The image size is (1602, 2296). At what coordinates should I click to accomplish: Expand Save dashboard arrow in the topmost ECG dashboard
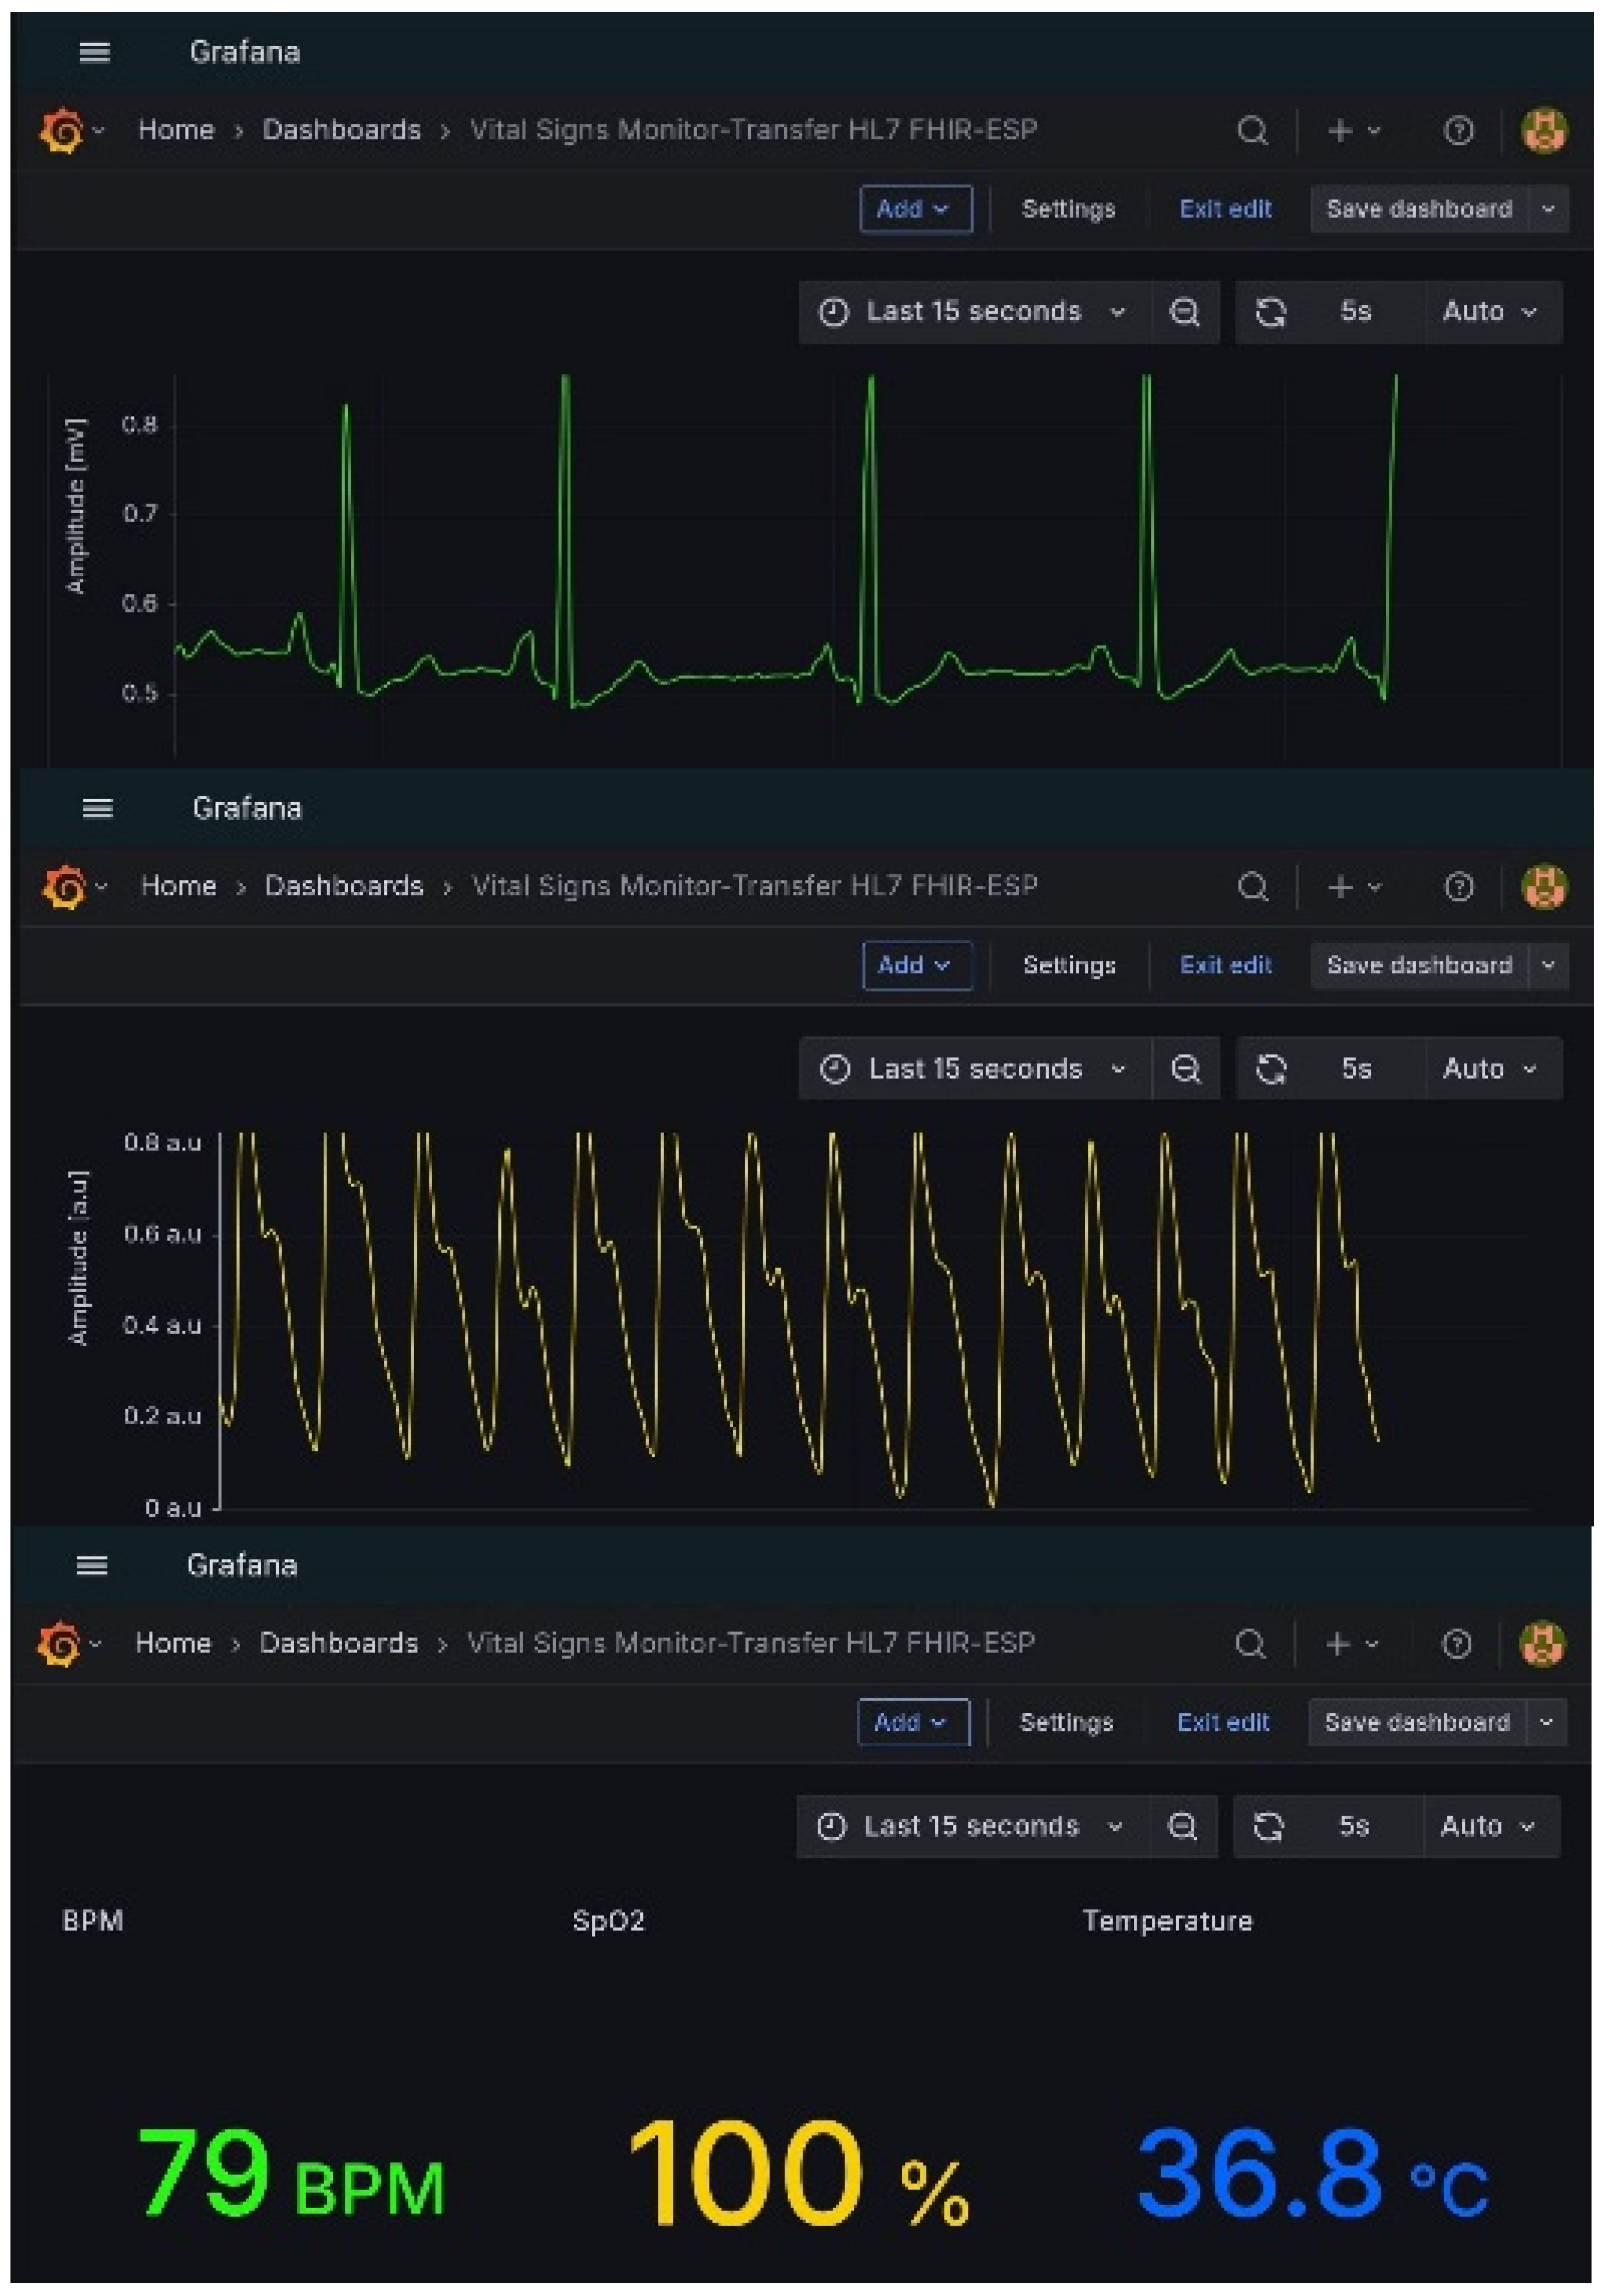click(1548, 209)
